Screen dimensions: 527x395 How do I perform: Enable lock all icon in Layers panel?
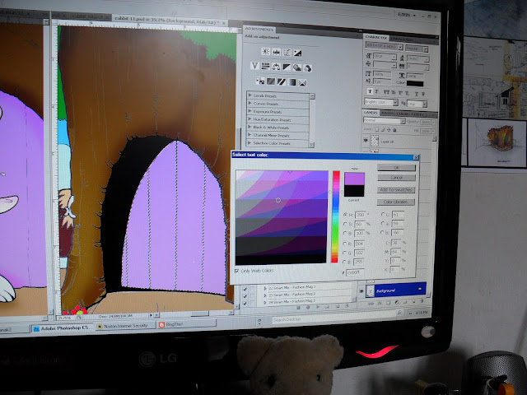pyautogui.click(x=394, y=130)
